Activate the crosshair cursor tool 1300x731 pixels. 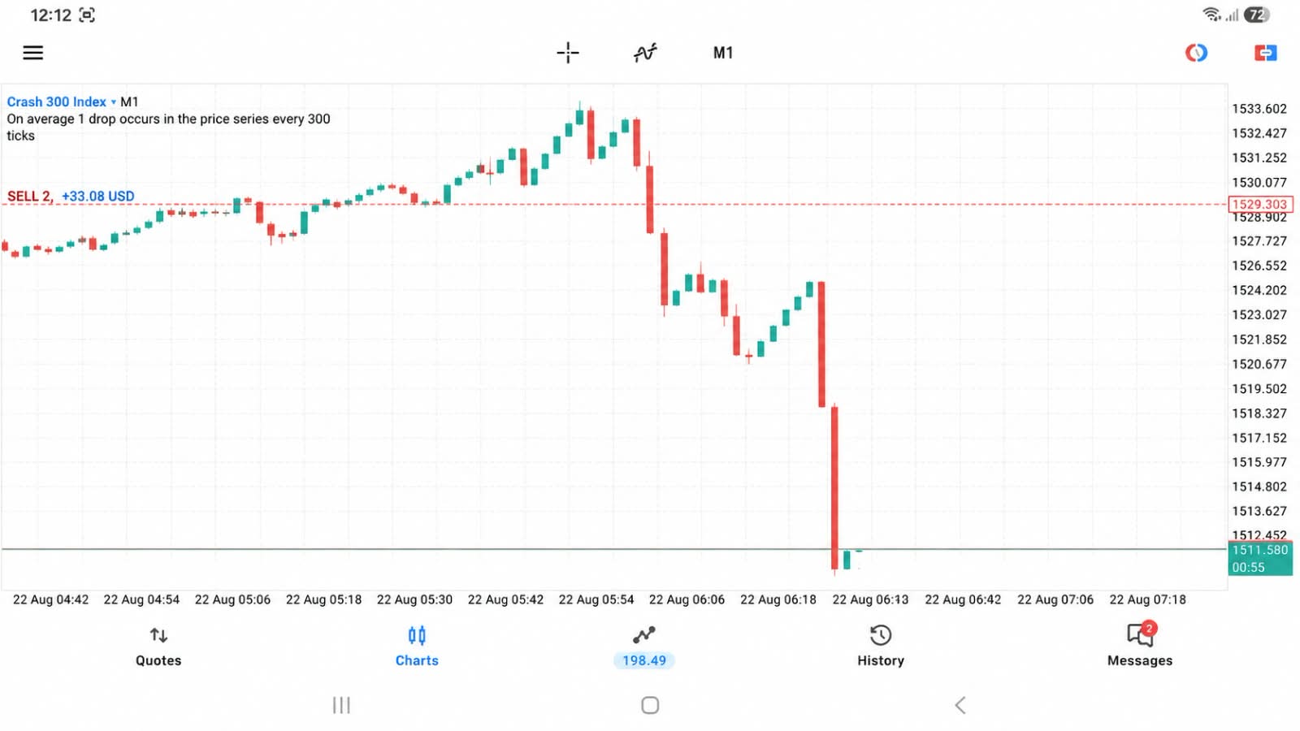coord(568,53)
